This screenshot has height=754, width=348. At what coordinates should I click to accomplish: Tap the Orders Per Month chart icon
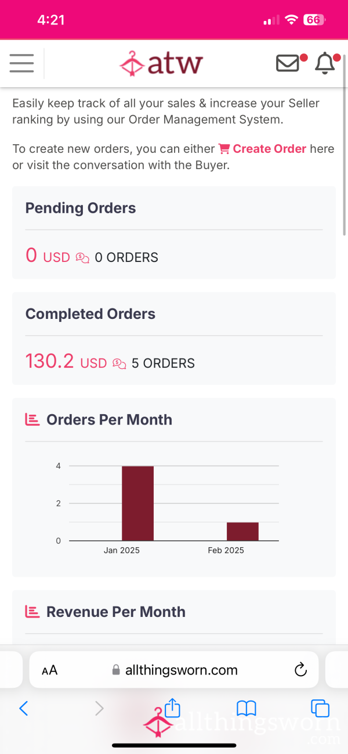coord(32,419)
